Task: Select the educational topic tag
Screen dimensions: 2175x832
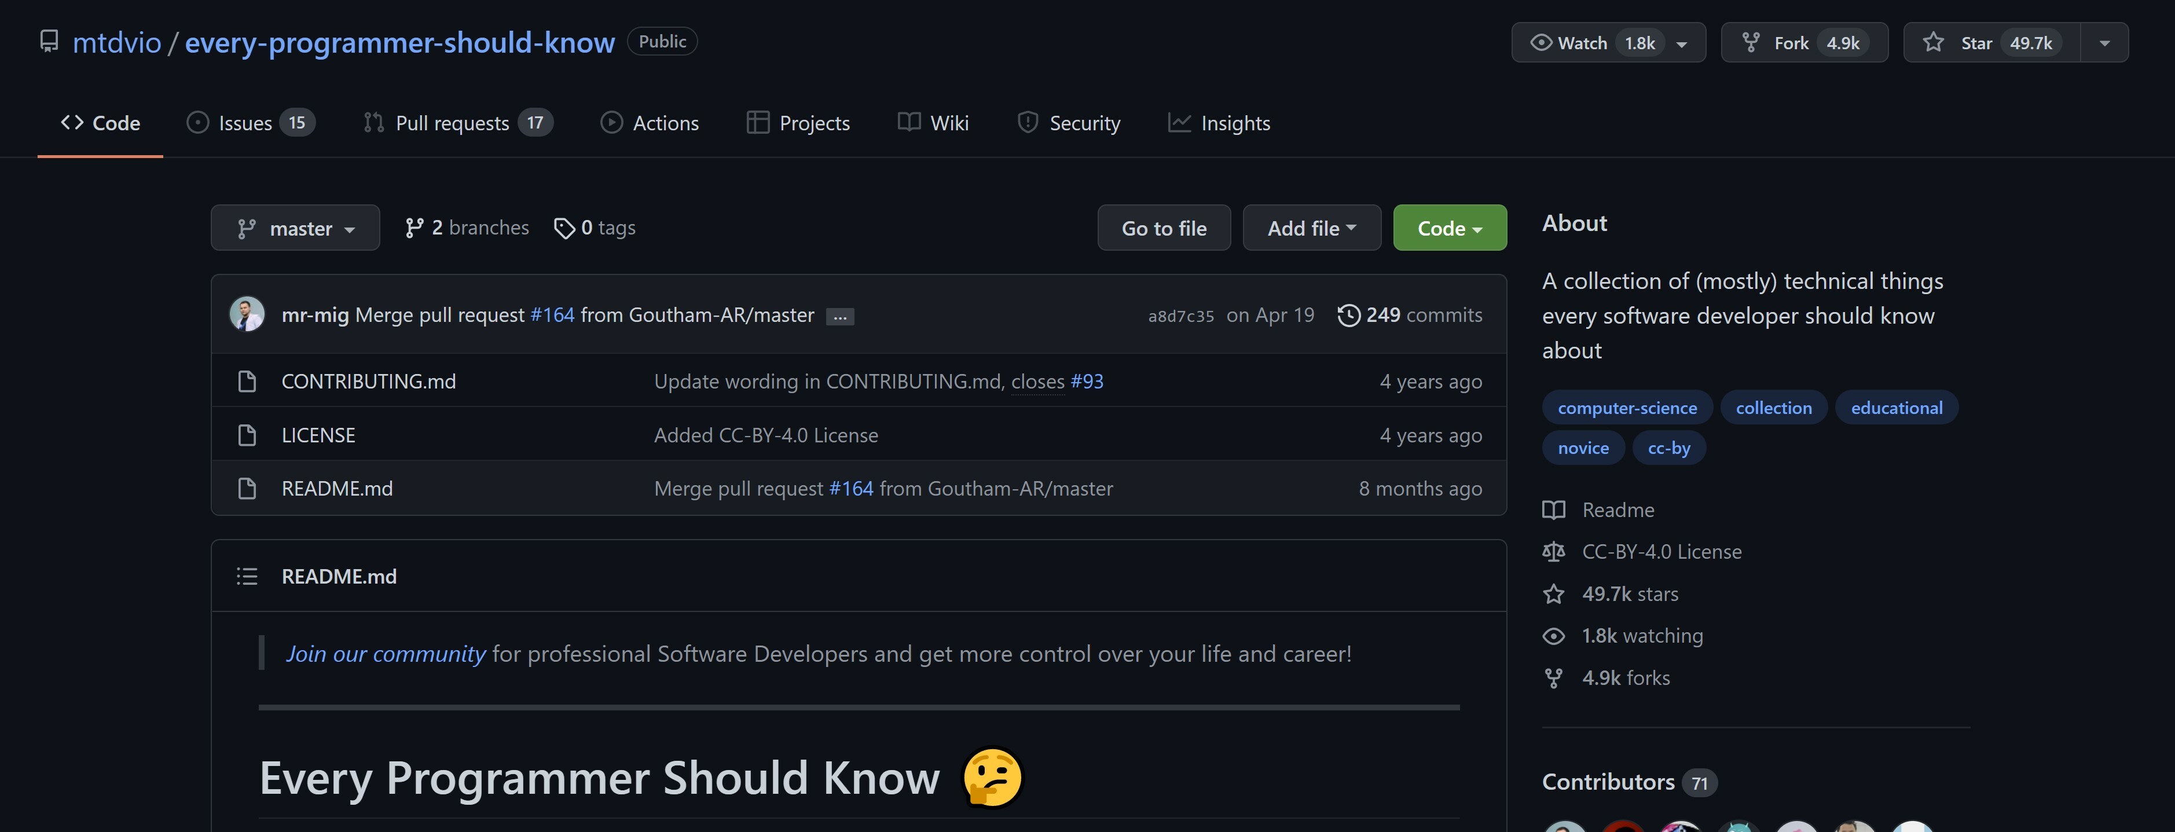Action: click(x=1897, y=408)
